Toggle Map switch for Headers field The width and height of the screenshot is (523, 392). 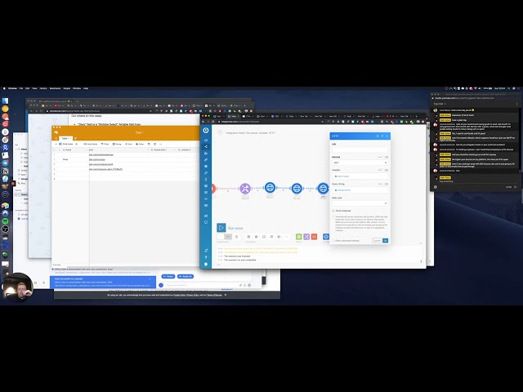pos(386,170)
